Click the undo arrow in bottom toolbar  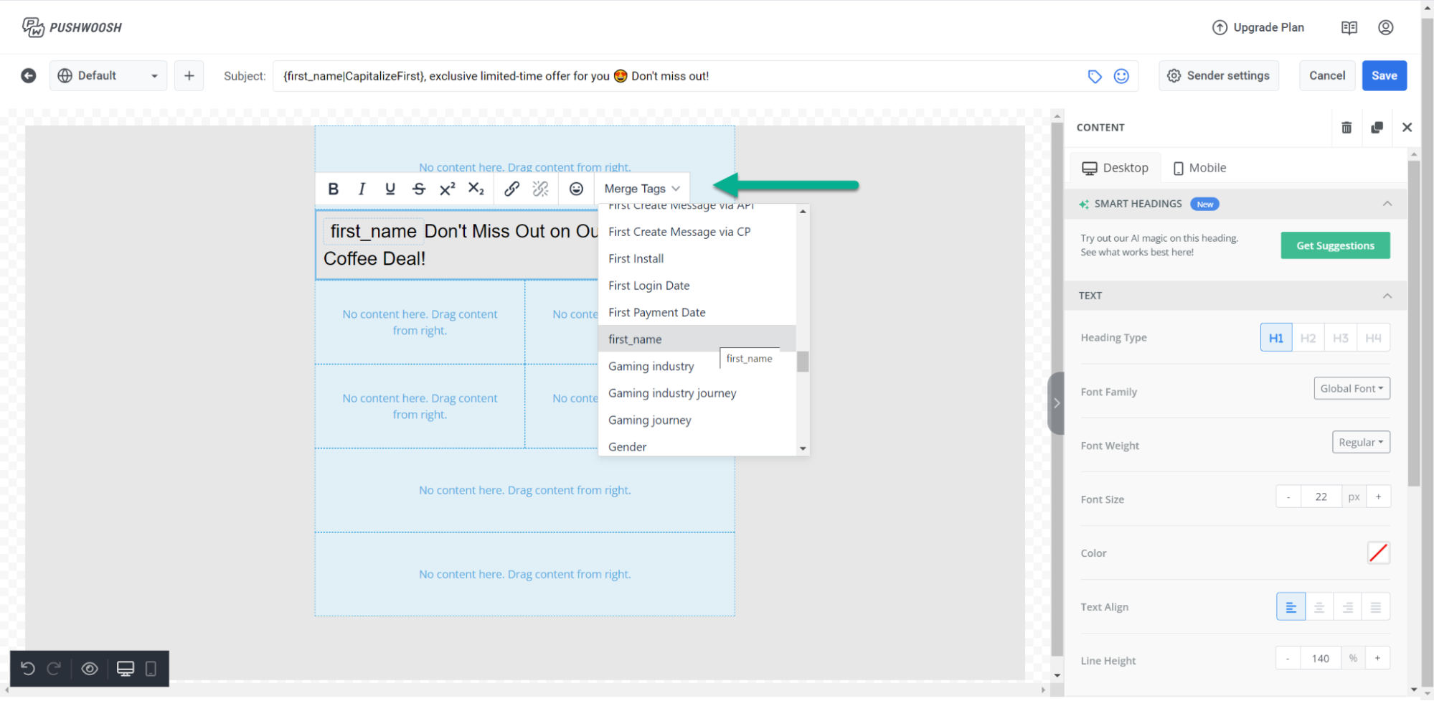(x=28, y=669)
